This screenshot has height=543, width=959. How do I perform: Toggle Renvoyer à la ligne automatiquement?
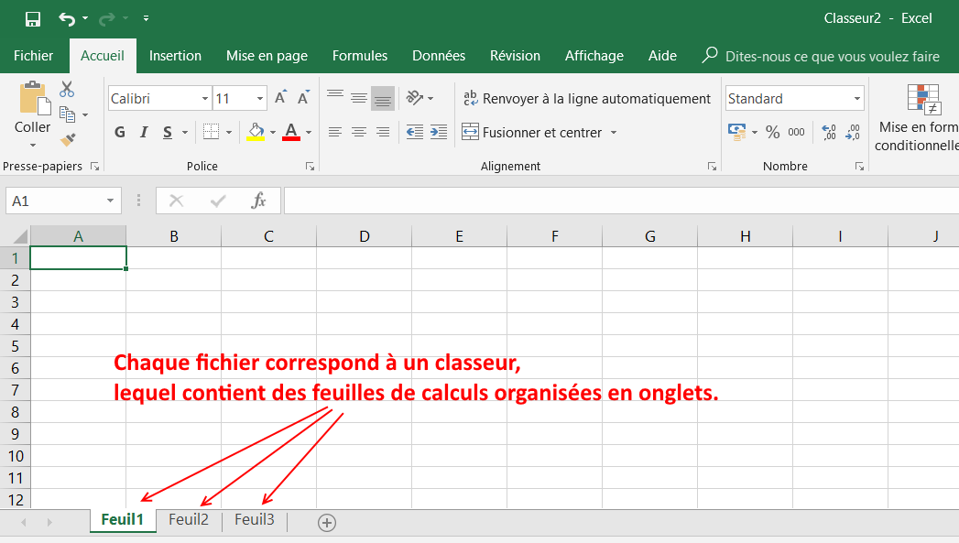(x=586, y=99)
